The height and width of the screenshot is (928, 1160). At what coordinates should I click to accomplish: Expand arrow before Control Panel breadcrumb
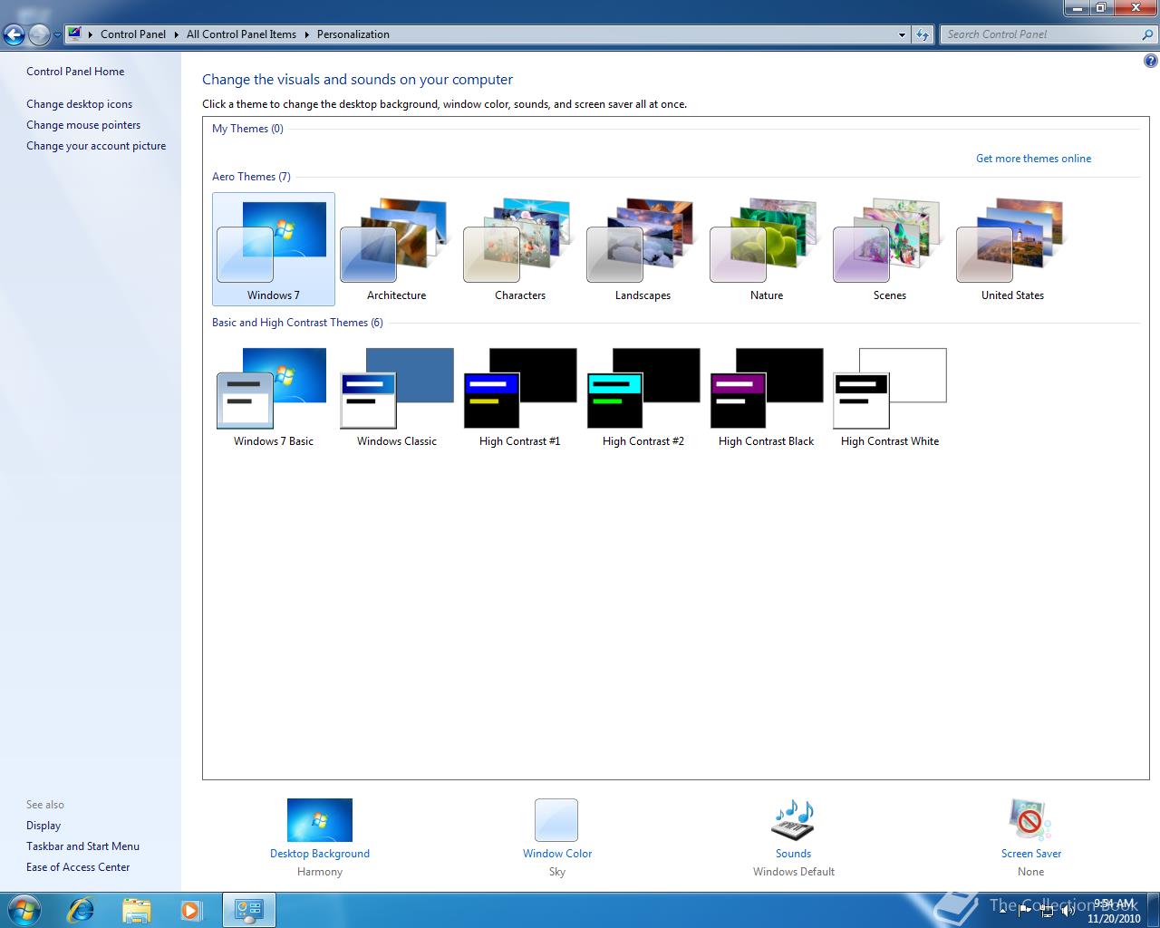pyautogui.click(x=91, y=34)
